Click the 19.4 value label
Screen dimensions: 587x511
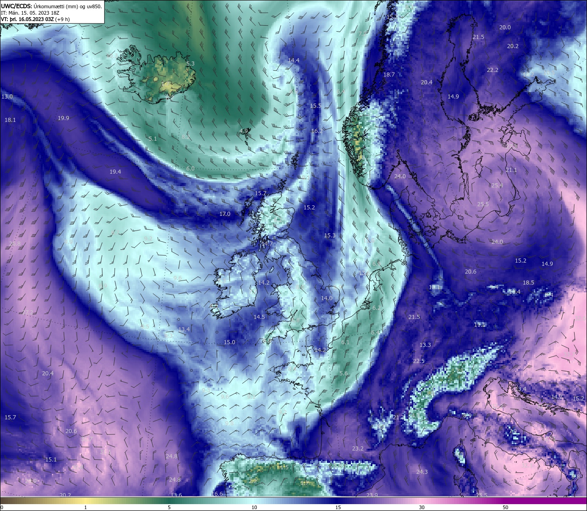(x=116, y=171)
